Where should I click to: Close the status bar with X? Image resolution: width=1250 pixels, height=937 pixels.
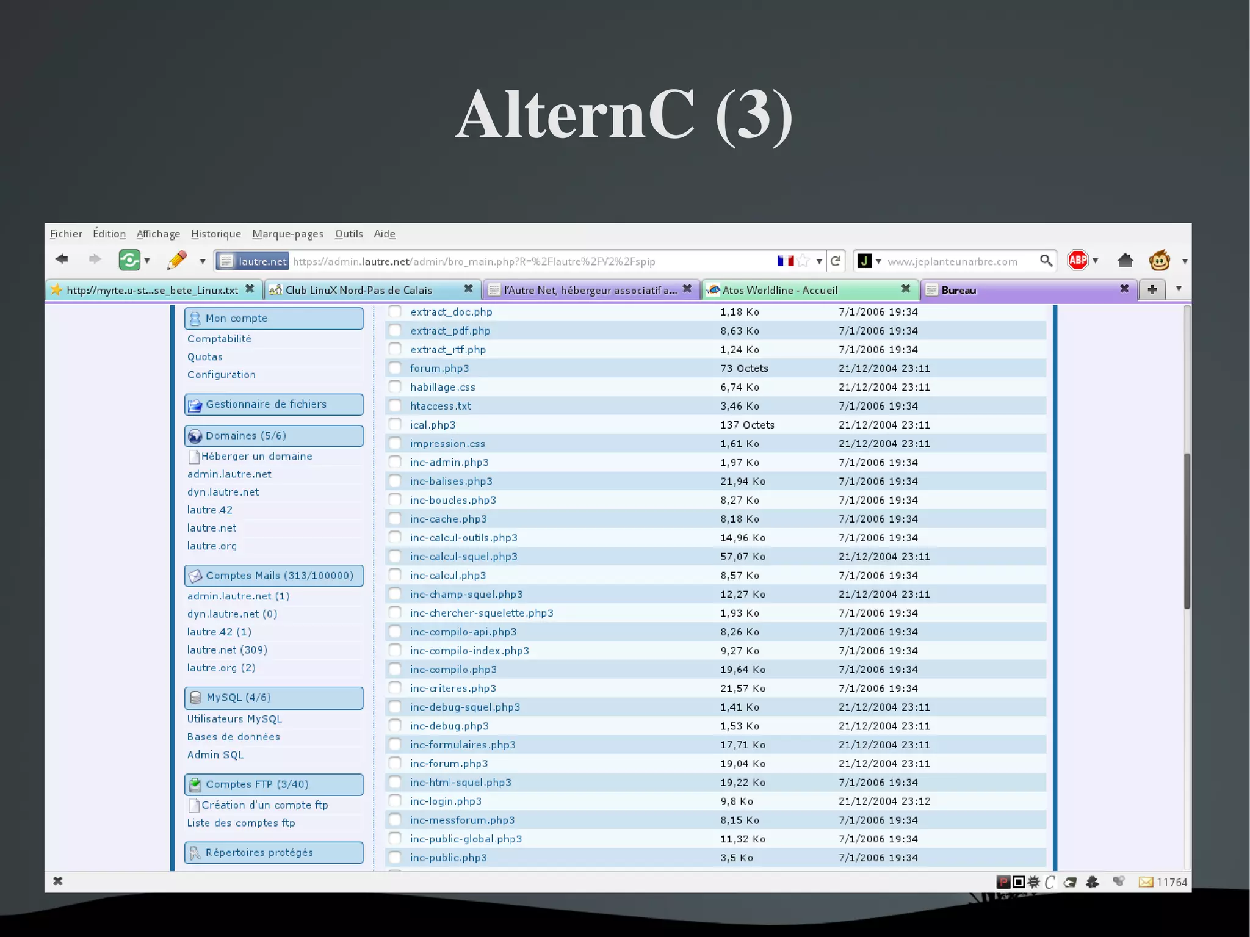[58, 881]
